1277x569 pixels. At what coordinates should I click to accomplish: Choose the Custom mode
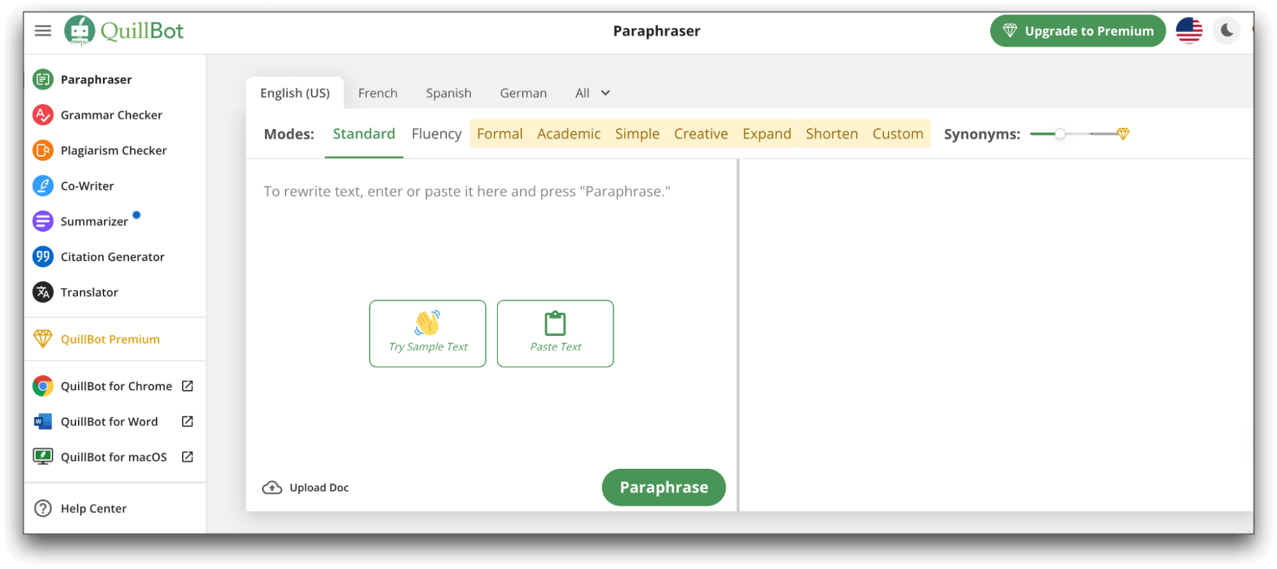pyautogui.click(x=898, y=134)
